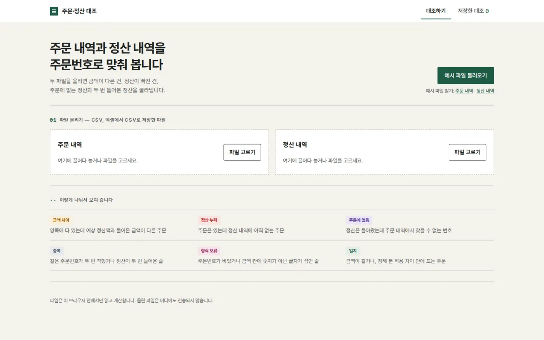Click the 형식 오류 tag
The height and width of the screenshot is (340, 544).
coord(209,251)
